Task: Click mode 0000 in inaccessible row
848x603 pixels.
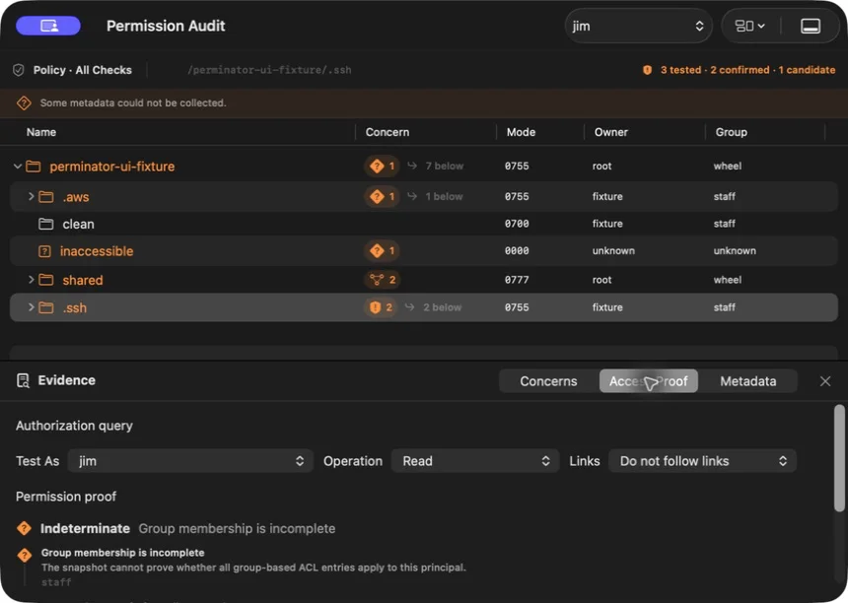Action: [517, 250]
